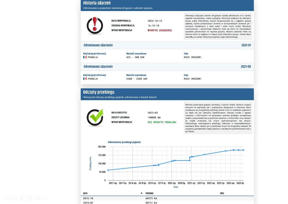
Task: Click the 'Przebieg w km' axis title
Action: point(90,164)
